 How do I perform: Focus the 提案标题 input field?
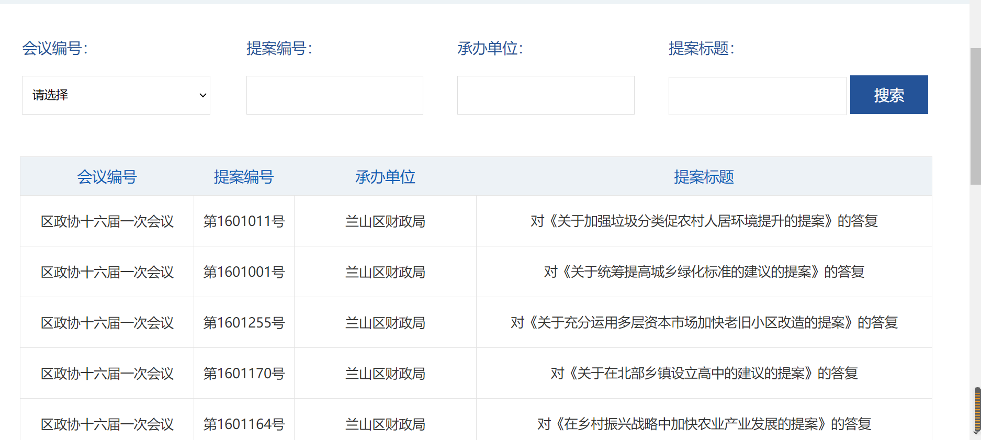point(757,96)
